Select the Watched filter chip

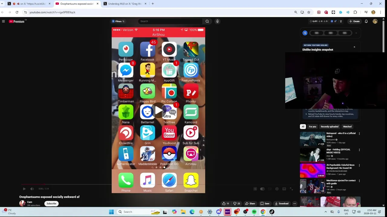(347, 127)
